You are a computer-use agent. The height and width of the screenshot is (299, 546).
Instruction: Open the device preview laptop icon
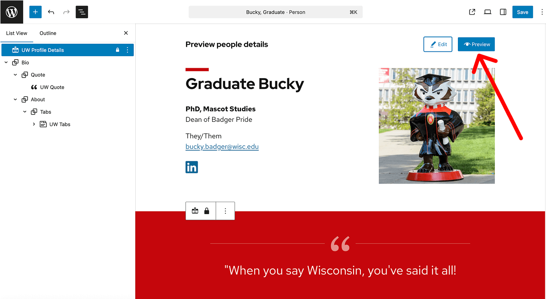[x=488, y=12]
